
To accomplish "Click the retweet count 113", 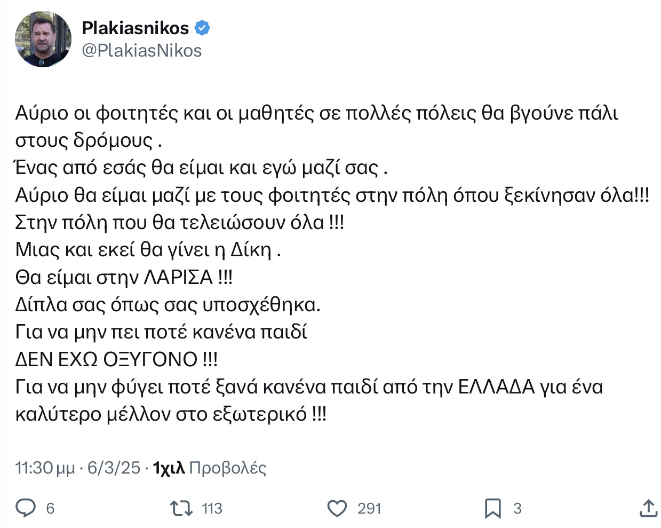I will coord(212,508).
